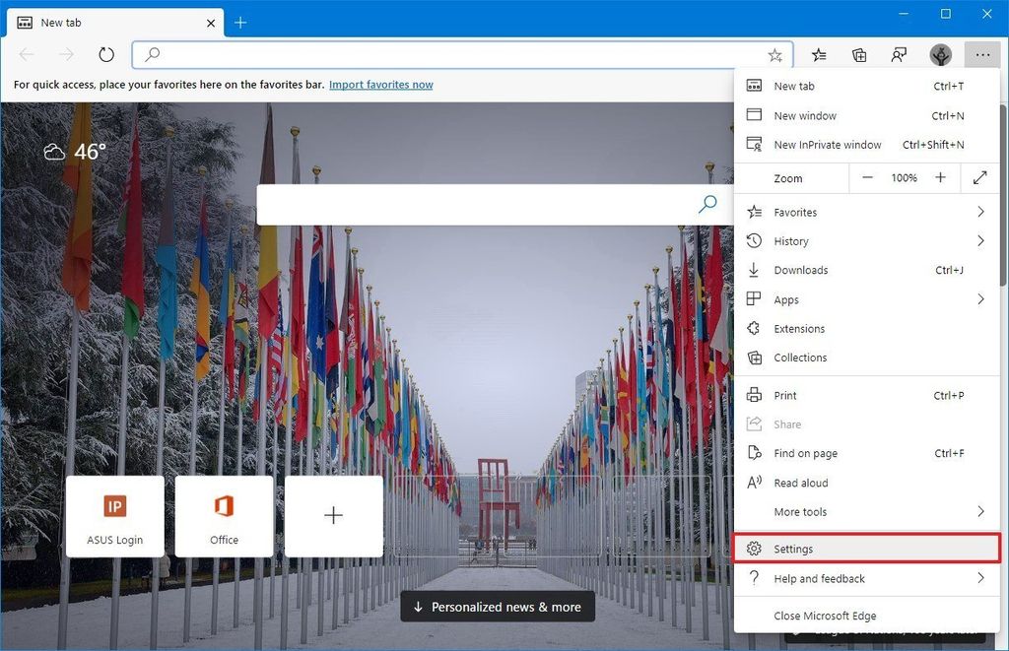This screenshot has height=651, width=1009.
Task: Open Personalized news & more
Action: tap(497, 607)
